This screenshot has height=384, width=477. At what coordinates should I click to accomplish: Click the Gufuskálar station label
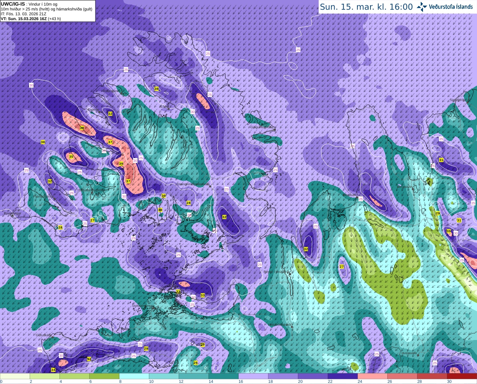pyautogui.click(x=44, y=335)
